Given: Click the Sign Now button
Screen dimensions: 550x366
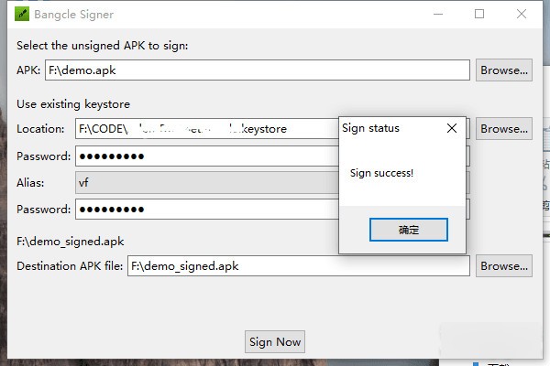Looking at the screenshot, I should click(275, 342).
